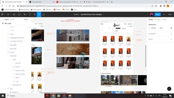Open Chrome from the taskbar
174x98 pixels.
53,96
